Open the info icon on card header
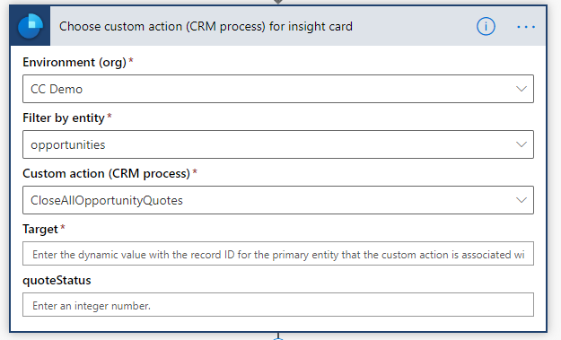561x340 pixels. pyautogui.click(x=486, y=26)
